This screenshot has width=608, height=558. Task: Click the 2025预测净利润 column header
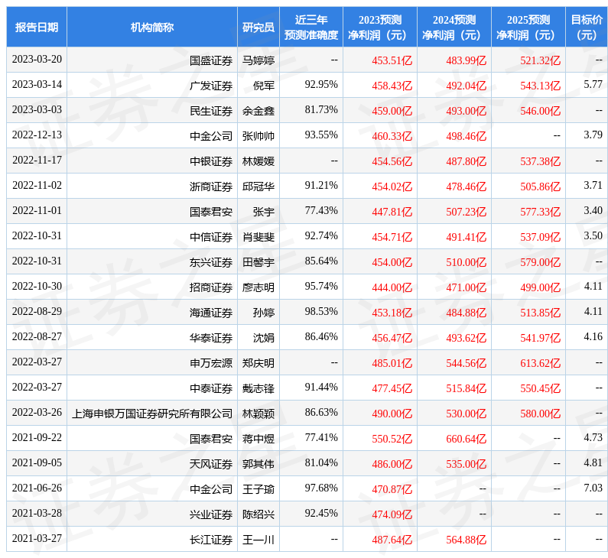coord(528,27)
